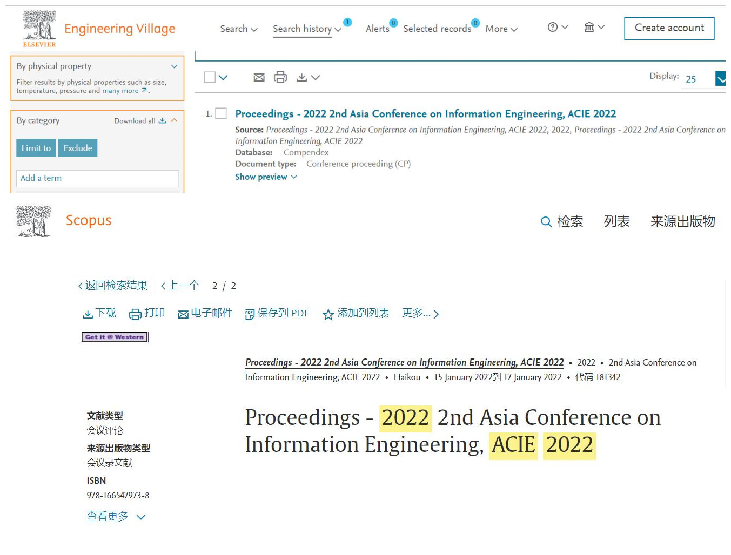The height and width of the screenshot is (555, 731).
Task: Open Scopus 来源出版物 navigation item
Action: [683, 221]
